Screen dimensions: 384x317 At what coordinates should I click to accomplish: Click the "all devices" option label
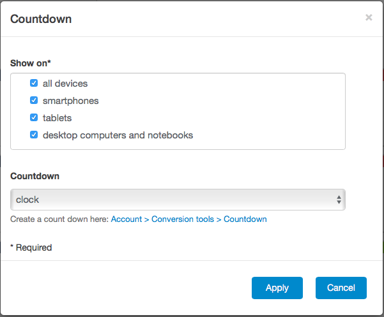(x=65, y=84)
